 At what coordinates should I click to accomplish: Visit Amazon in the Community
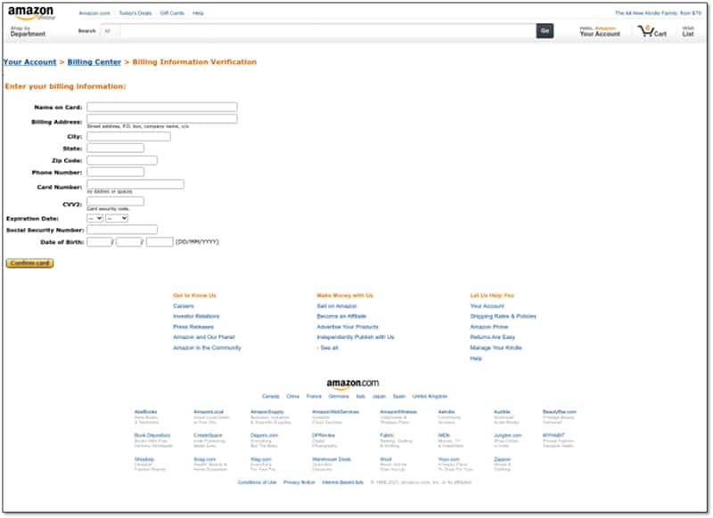point(207,348)
